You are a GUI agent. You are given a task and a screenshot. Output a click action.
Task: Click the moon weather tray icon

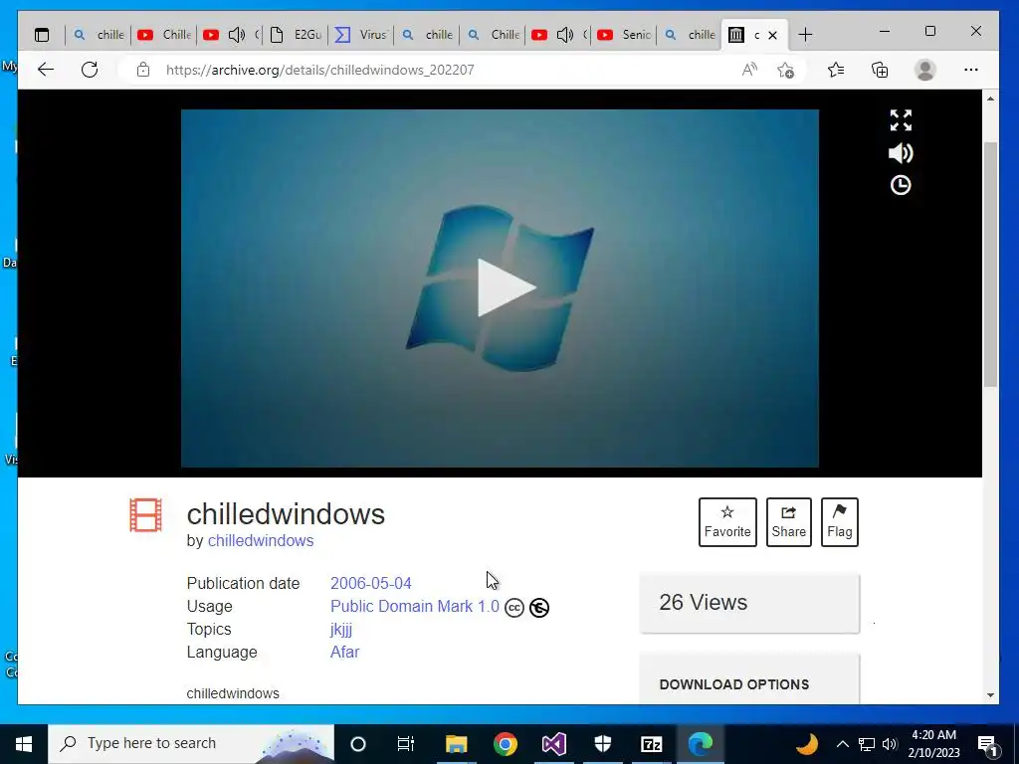[x=806, y=744]
